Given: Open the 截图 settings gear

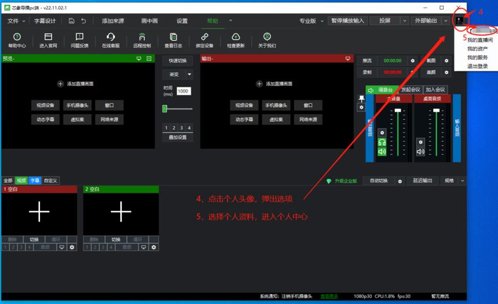Looking at the screenshot, I should 446,61.
